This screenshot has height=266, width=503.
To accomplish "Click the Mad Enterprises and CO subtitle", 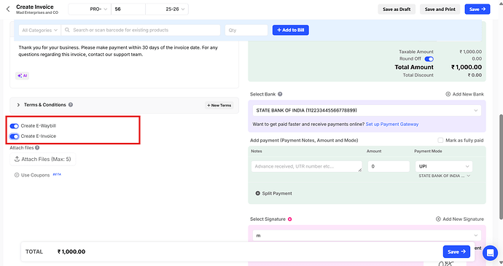I will [x=37, y=12].
